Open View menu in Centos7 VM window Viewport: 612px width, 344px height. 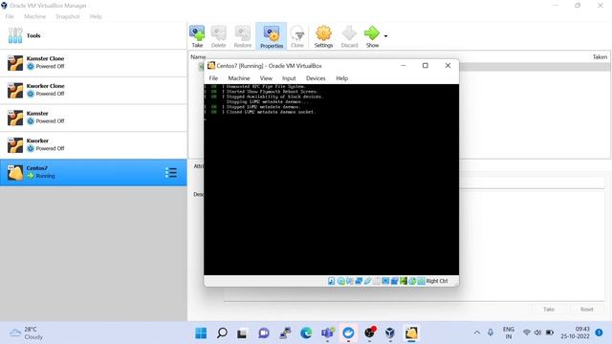(266, 78)
